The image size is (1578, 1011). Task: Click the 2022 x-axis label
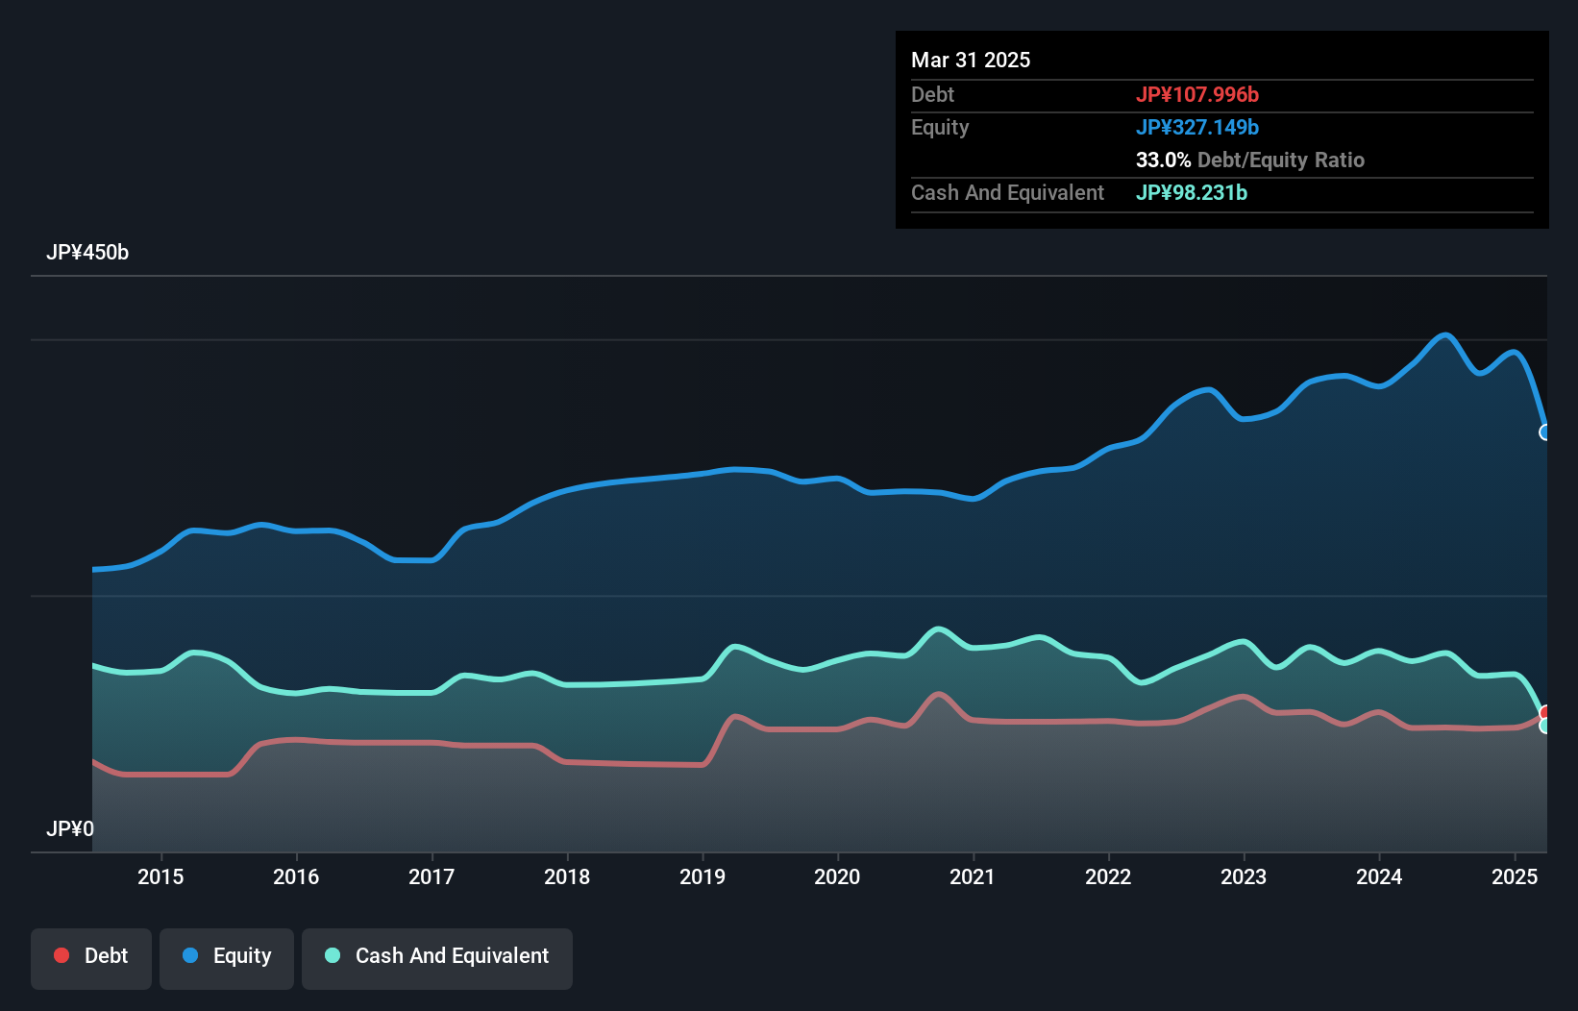pyautogui.click(x=1108, y=876)
